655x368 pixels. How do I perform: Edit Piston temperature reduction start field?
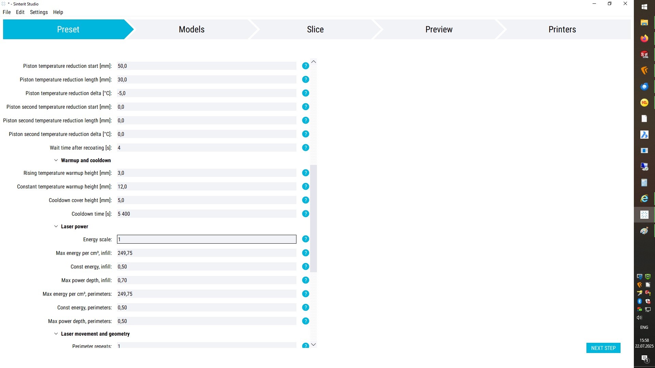click(x=206, y=66)
